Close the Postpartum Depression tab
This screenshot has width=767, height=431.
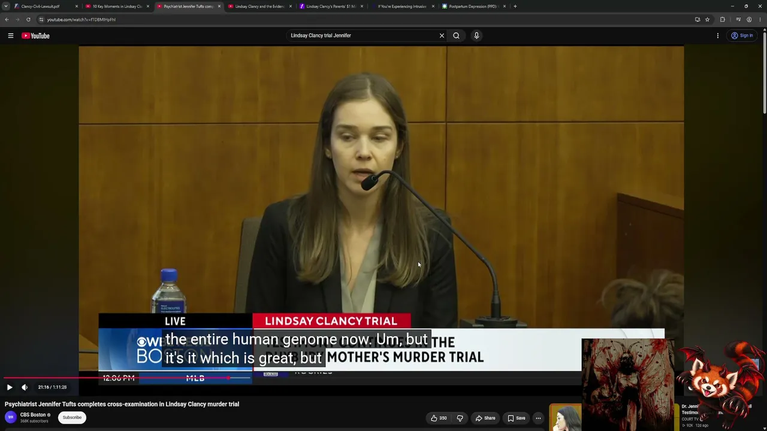pyautogui.click(x=505, y=7)
